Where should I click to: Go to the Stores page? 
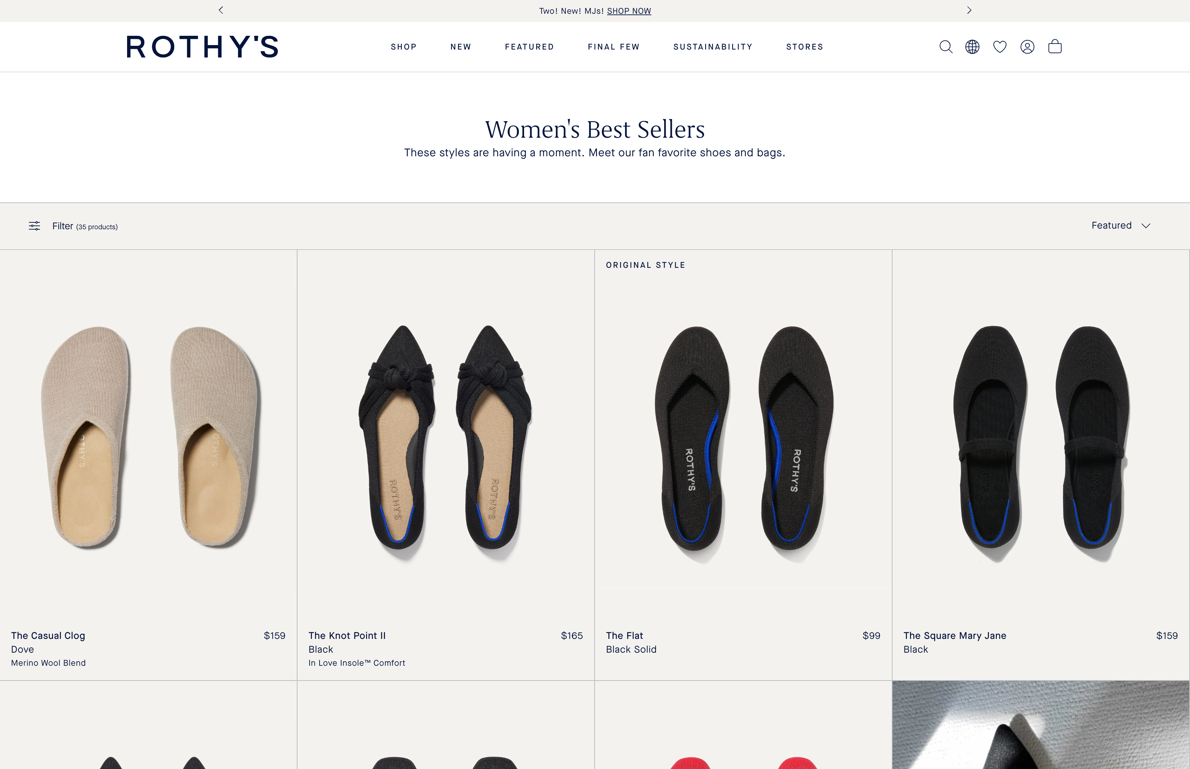point(804,47)
